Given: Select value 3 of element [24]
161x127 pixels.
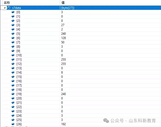Looking at the screenshot, I should pos(62,115).
